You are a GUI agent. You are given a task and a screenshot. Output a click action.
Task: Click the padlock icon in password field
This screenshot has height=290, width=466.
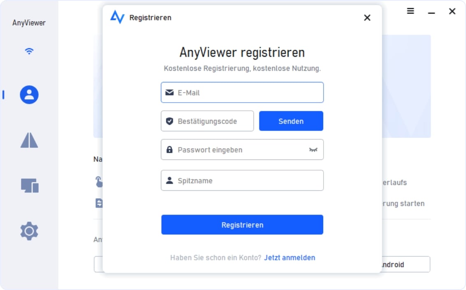pos(169,150)
